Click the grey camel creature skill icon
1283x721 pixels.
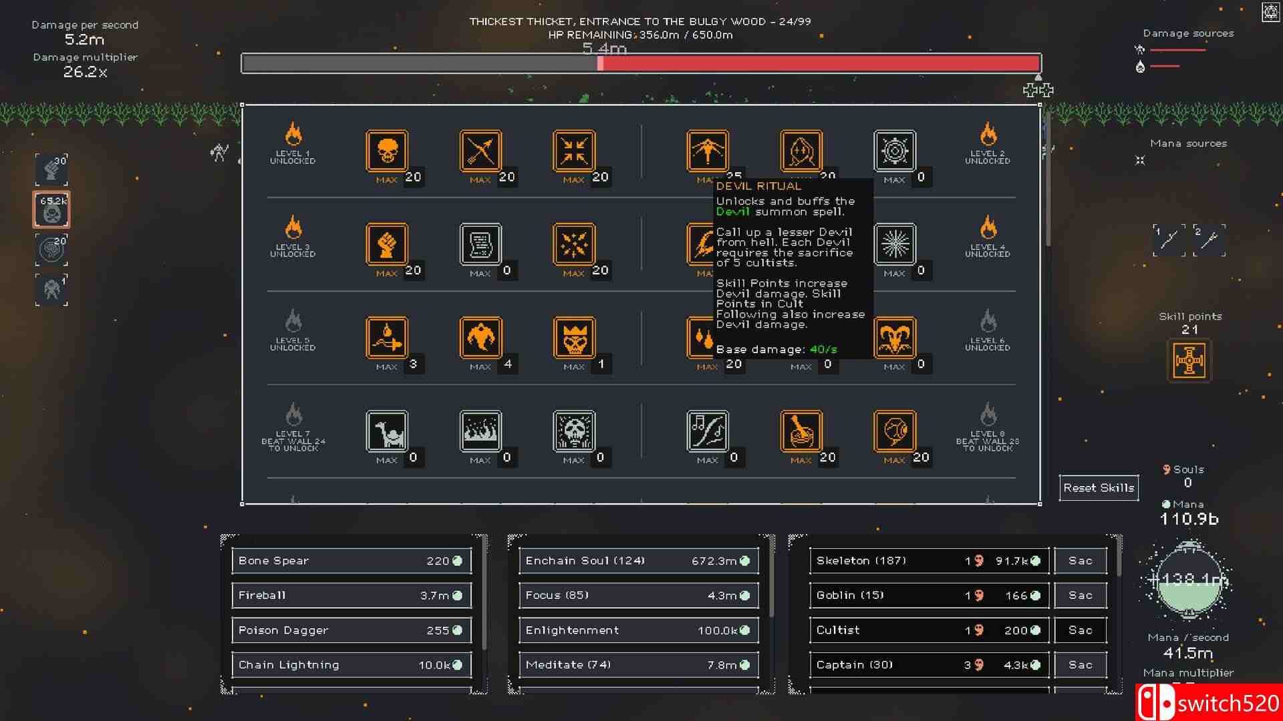(386, 431)
